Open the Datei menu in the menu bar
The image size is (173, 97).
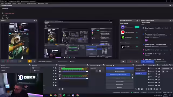(x=2, y=3)
